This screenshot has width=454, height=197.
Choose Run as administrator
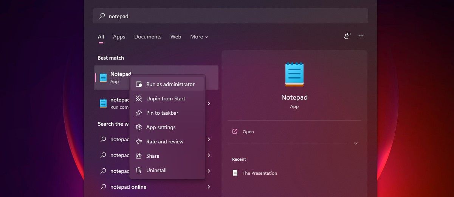pyautogui.click(x=167, y=84)
